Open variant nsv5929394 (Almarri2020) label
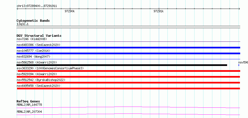Image resolution: width=248 pixels, height=118 pixels. pyautogui.click(x=37, y=74)
